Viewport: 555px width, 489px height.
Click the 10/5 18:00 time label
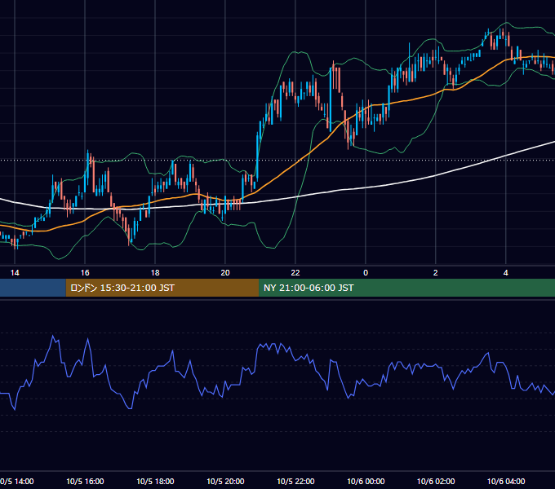155,481
